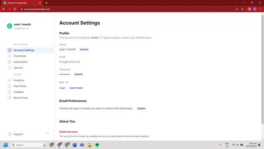264x149 pixels.
Task: Reload the Grammarly account page
Action: tap(15, 9)
